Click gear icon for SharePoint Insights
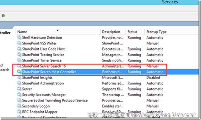Image resolution: width=201 pixels, height=120 pixels. coord(19,77)
